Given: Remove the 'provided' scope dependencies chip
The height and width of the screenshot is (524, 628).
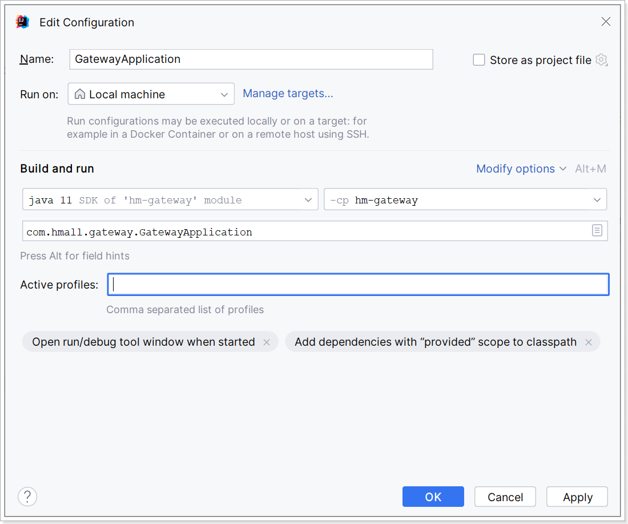Looking at the screenshot, I should tap(588, 342).
